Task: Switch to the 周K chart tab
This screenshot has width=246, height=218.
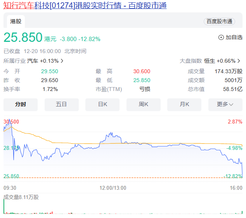Action: (x=144, y=105)
